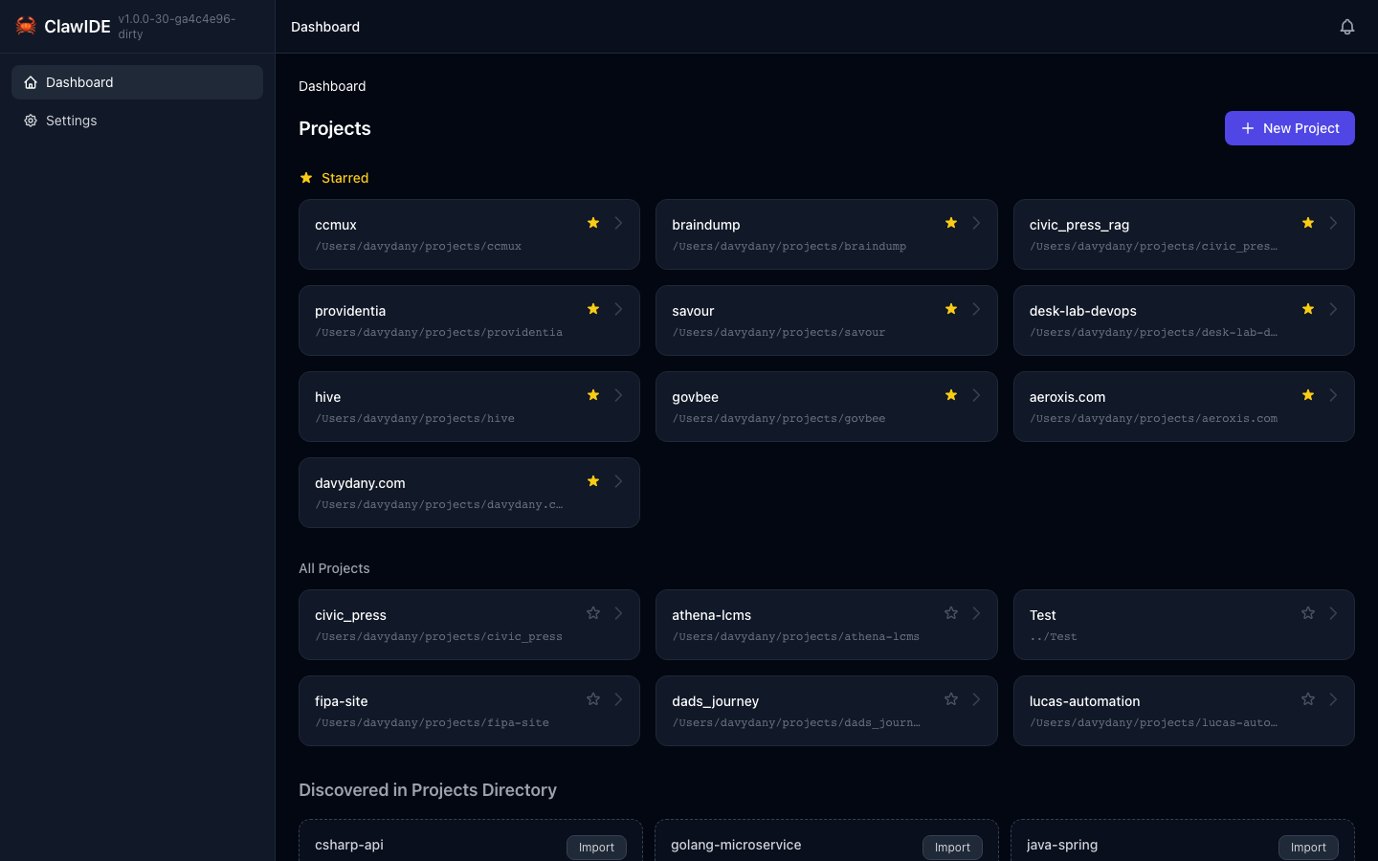This screenshot has height=861, width=1378.
Task: Unstar the aeroxis.com project
Action: click(x=1307, y=395)
